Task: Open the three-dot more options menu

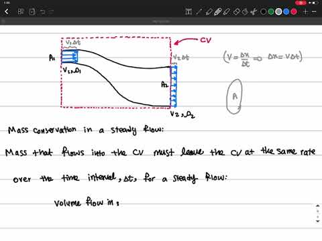Action: point(314,11)
